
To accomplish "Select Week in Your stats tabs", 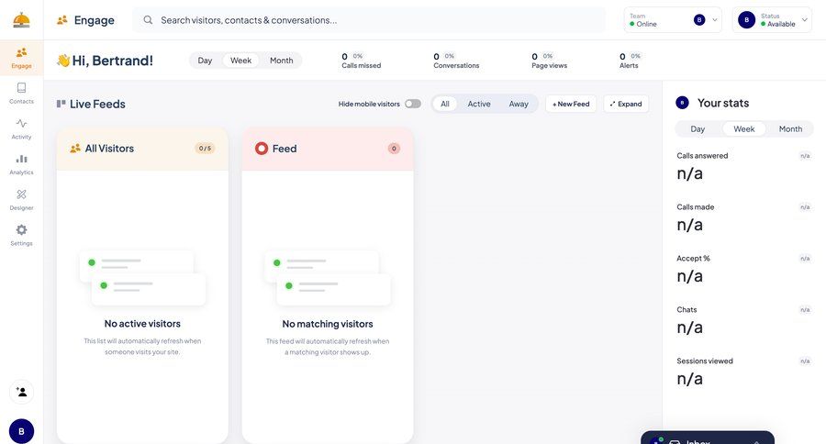I will pos(743,129).
